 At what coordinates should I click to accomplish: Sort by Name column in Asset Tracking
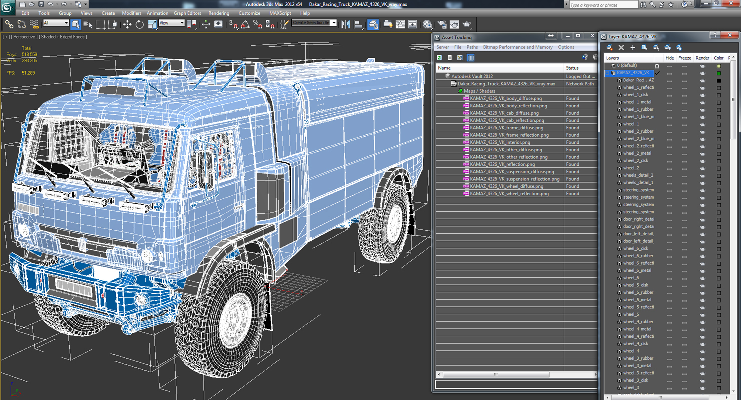[x=500, y=68]
